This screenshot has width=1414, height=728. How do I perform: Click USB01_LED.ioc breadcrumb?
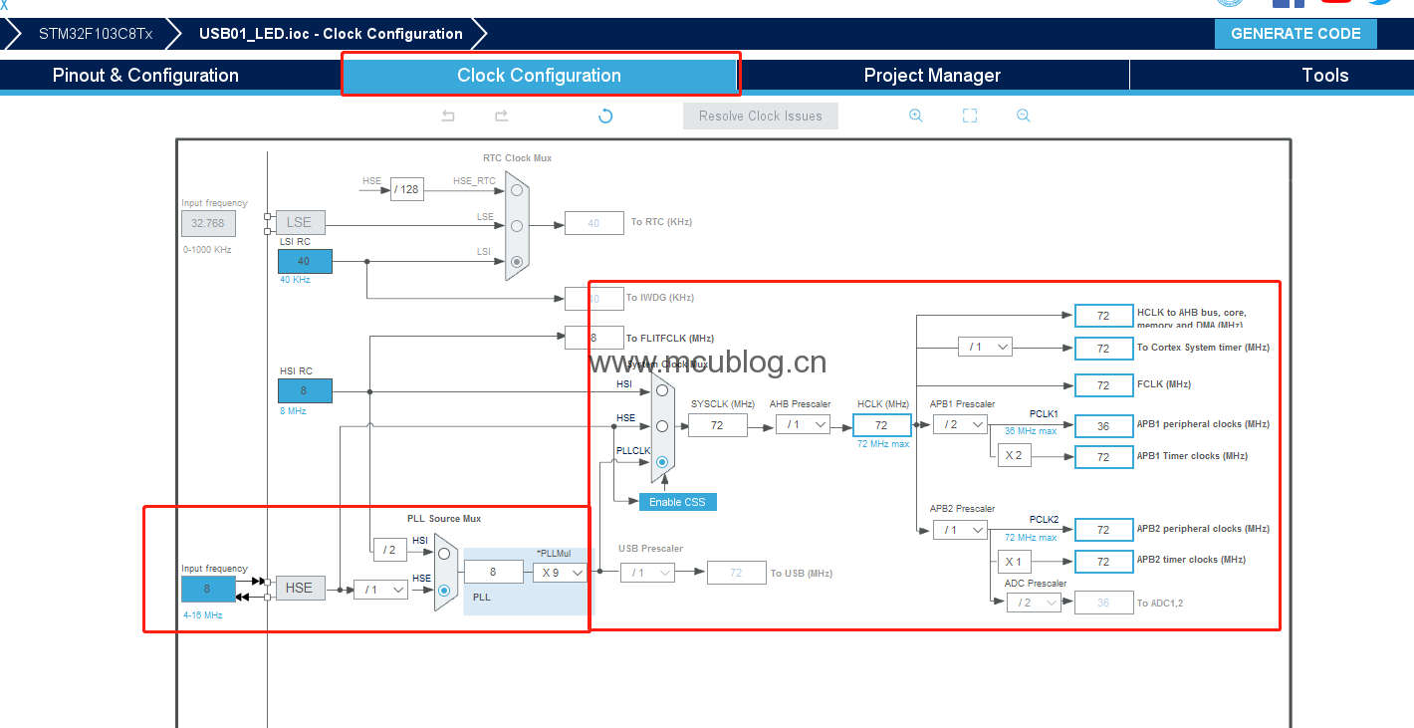pyautogui.click(x=331, y=34)
